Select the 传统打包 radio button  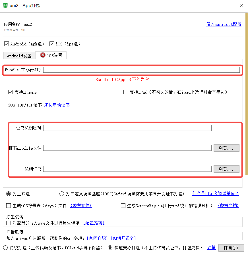coord(5,247)
